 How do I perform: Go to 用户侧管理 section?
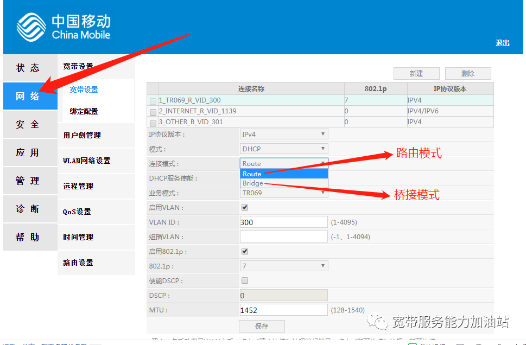[x=96, y=136]
